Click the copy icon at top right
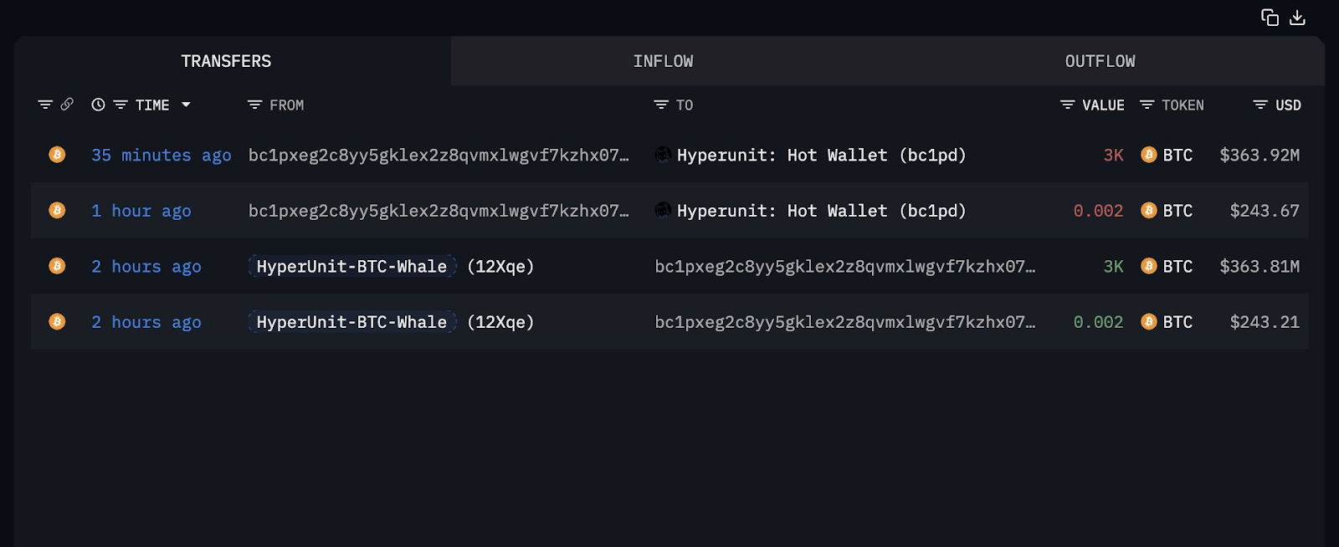 click(x=1270, y=18)
